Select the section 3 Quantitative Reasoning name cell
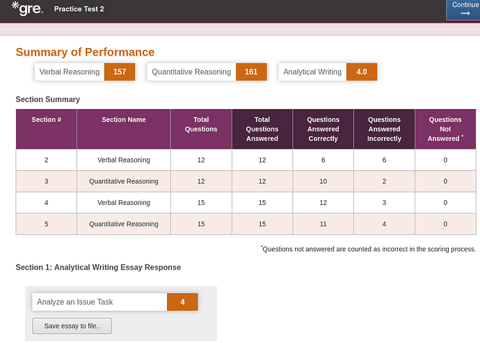The width and height of the screenshot is (480, 343). (124, 181)
